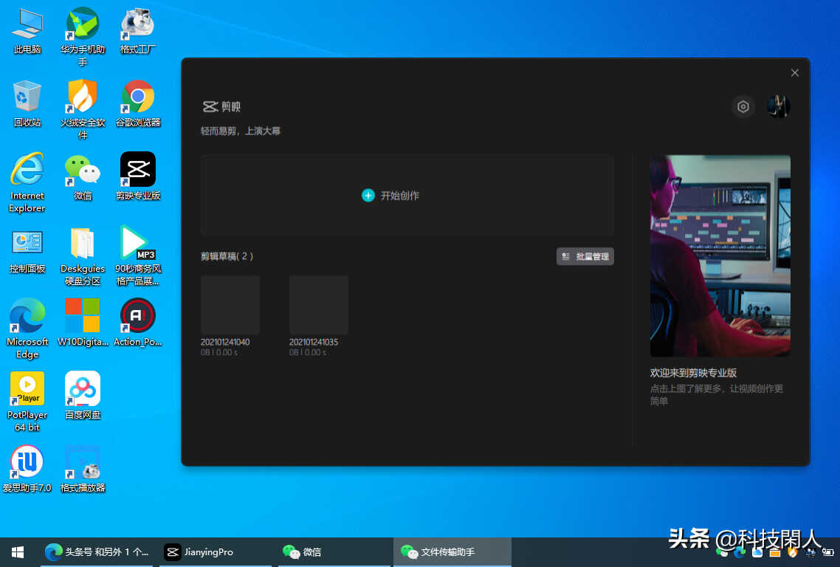
Task: Open the Windows Start menu
Action: [x=18, y=552]
